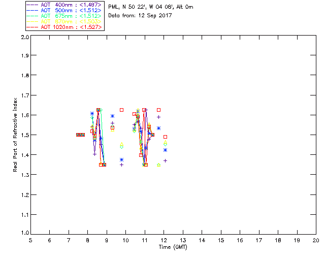Image resolution: width=325 pixels, height=260 pixels.
Task: Click the 1.7 tick label on the y-axis
Action: [x=25, y=95]
